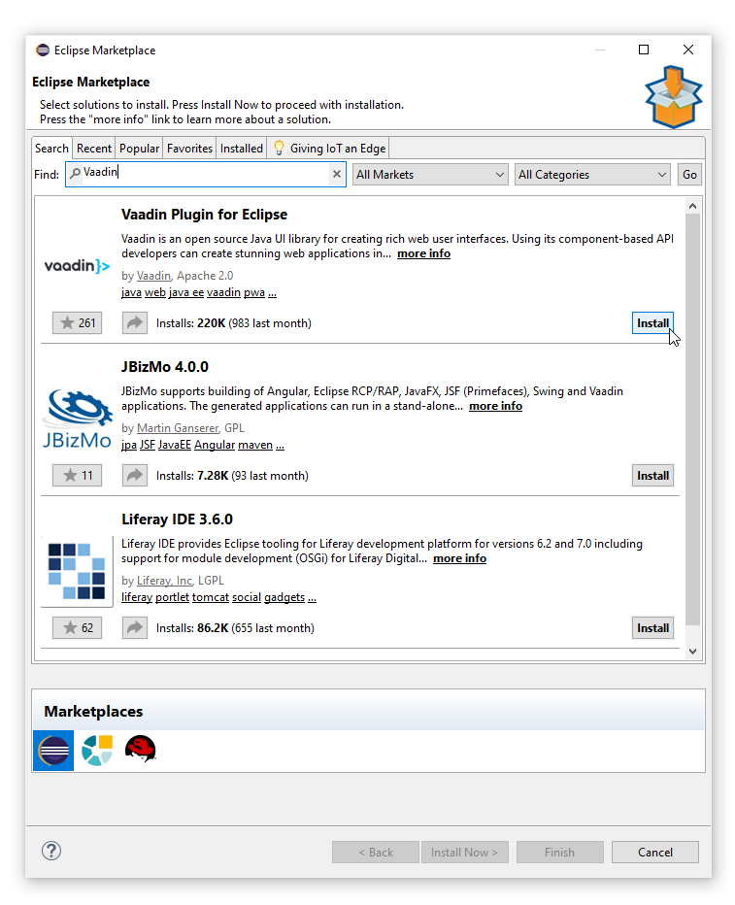This screenshot has height=905, width=735.
Task: Click the java ee tag link
Action: click(185, 292)
